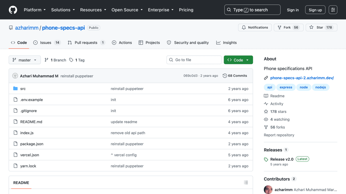This screenshot has height=194, width=346.
Task: Click the book icon next to Readme
Action: pyautogui.click(x=266, y=96)
